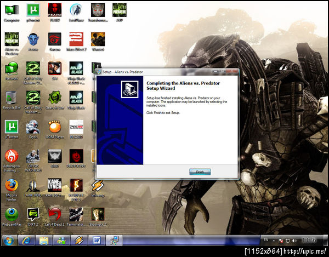Select the DiRT 2 shortcut
Viewport: 329px width, 257px height.
pos(33,217)
